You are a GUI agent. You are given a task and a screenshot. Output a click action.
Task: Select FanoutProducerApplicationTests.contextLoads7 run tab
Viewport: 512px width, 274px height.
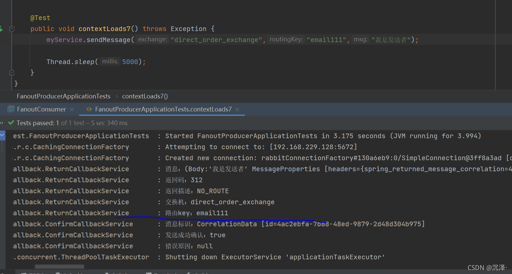click(163, 109)
